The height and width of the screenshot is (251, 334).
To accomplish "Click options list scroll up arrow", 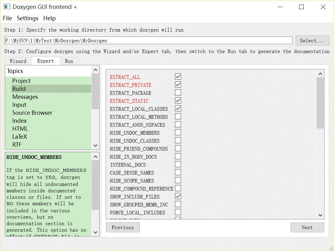I will (320, 74).
